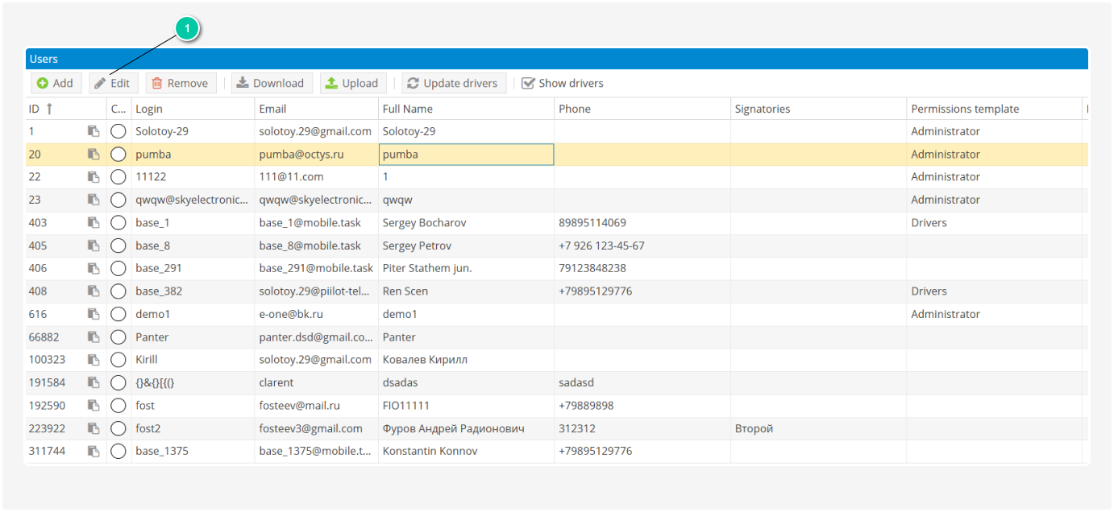Click the Remove trash icon button
Image resolution: width=1114 pixels, height=512 pixels.
tap(181, 83)
